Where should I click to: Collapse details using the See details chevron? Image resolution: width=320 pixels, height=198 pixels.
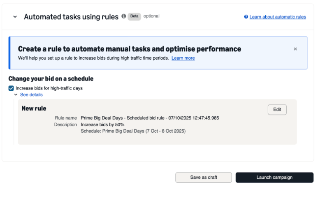pos(16,94)
